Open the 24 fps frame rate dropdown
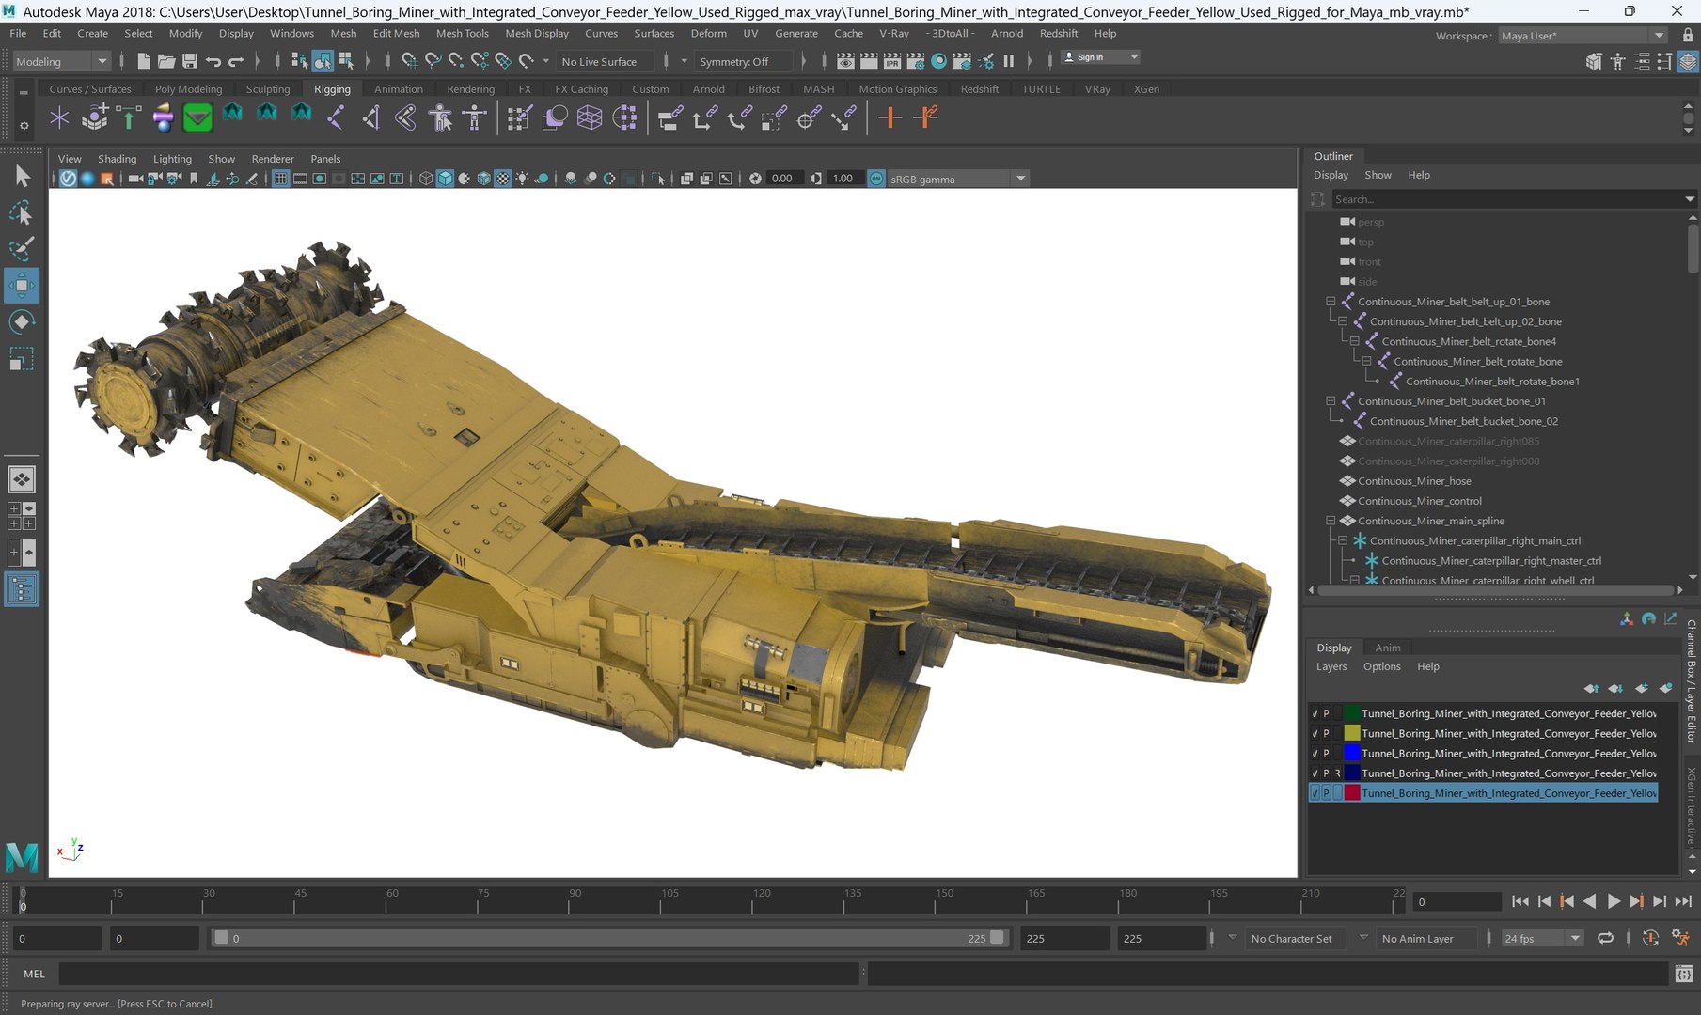 coord(1541,938)
